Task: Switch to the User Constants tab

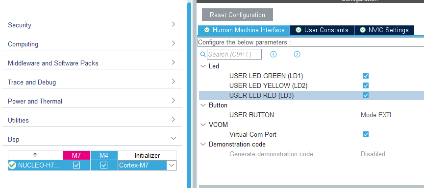Action: [x=322, y=30]
